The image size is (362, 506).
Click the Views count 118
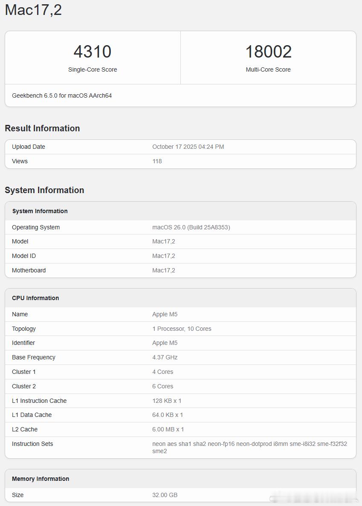[x=157, y=161]
